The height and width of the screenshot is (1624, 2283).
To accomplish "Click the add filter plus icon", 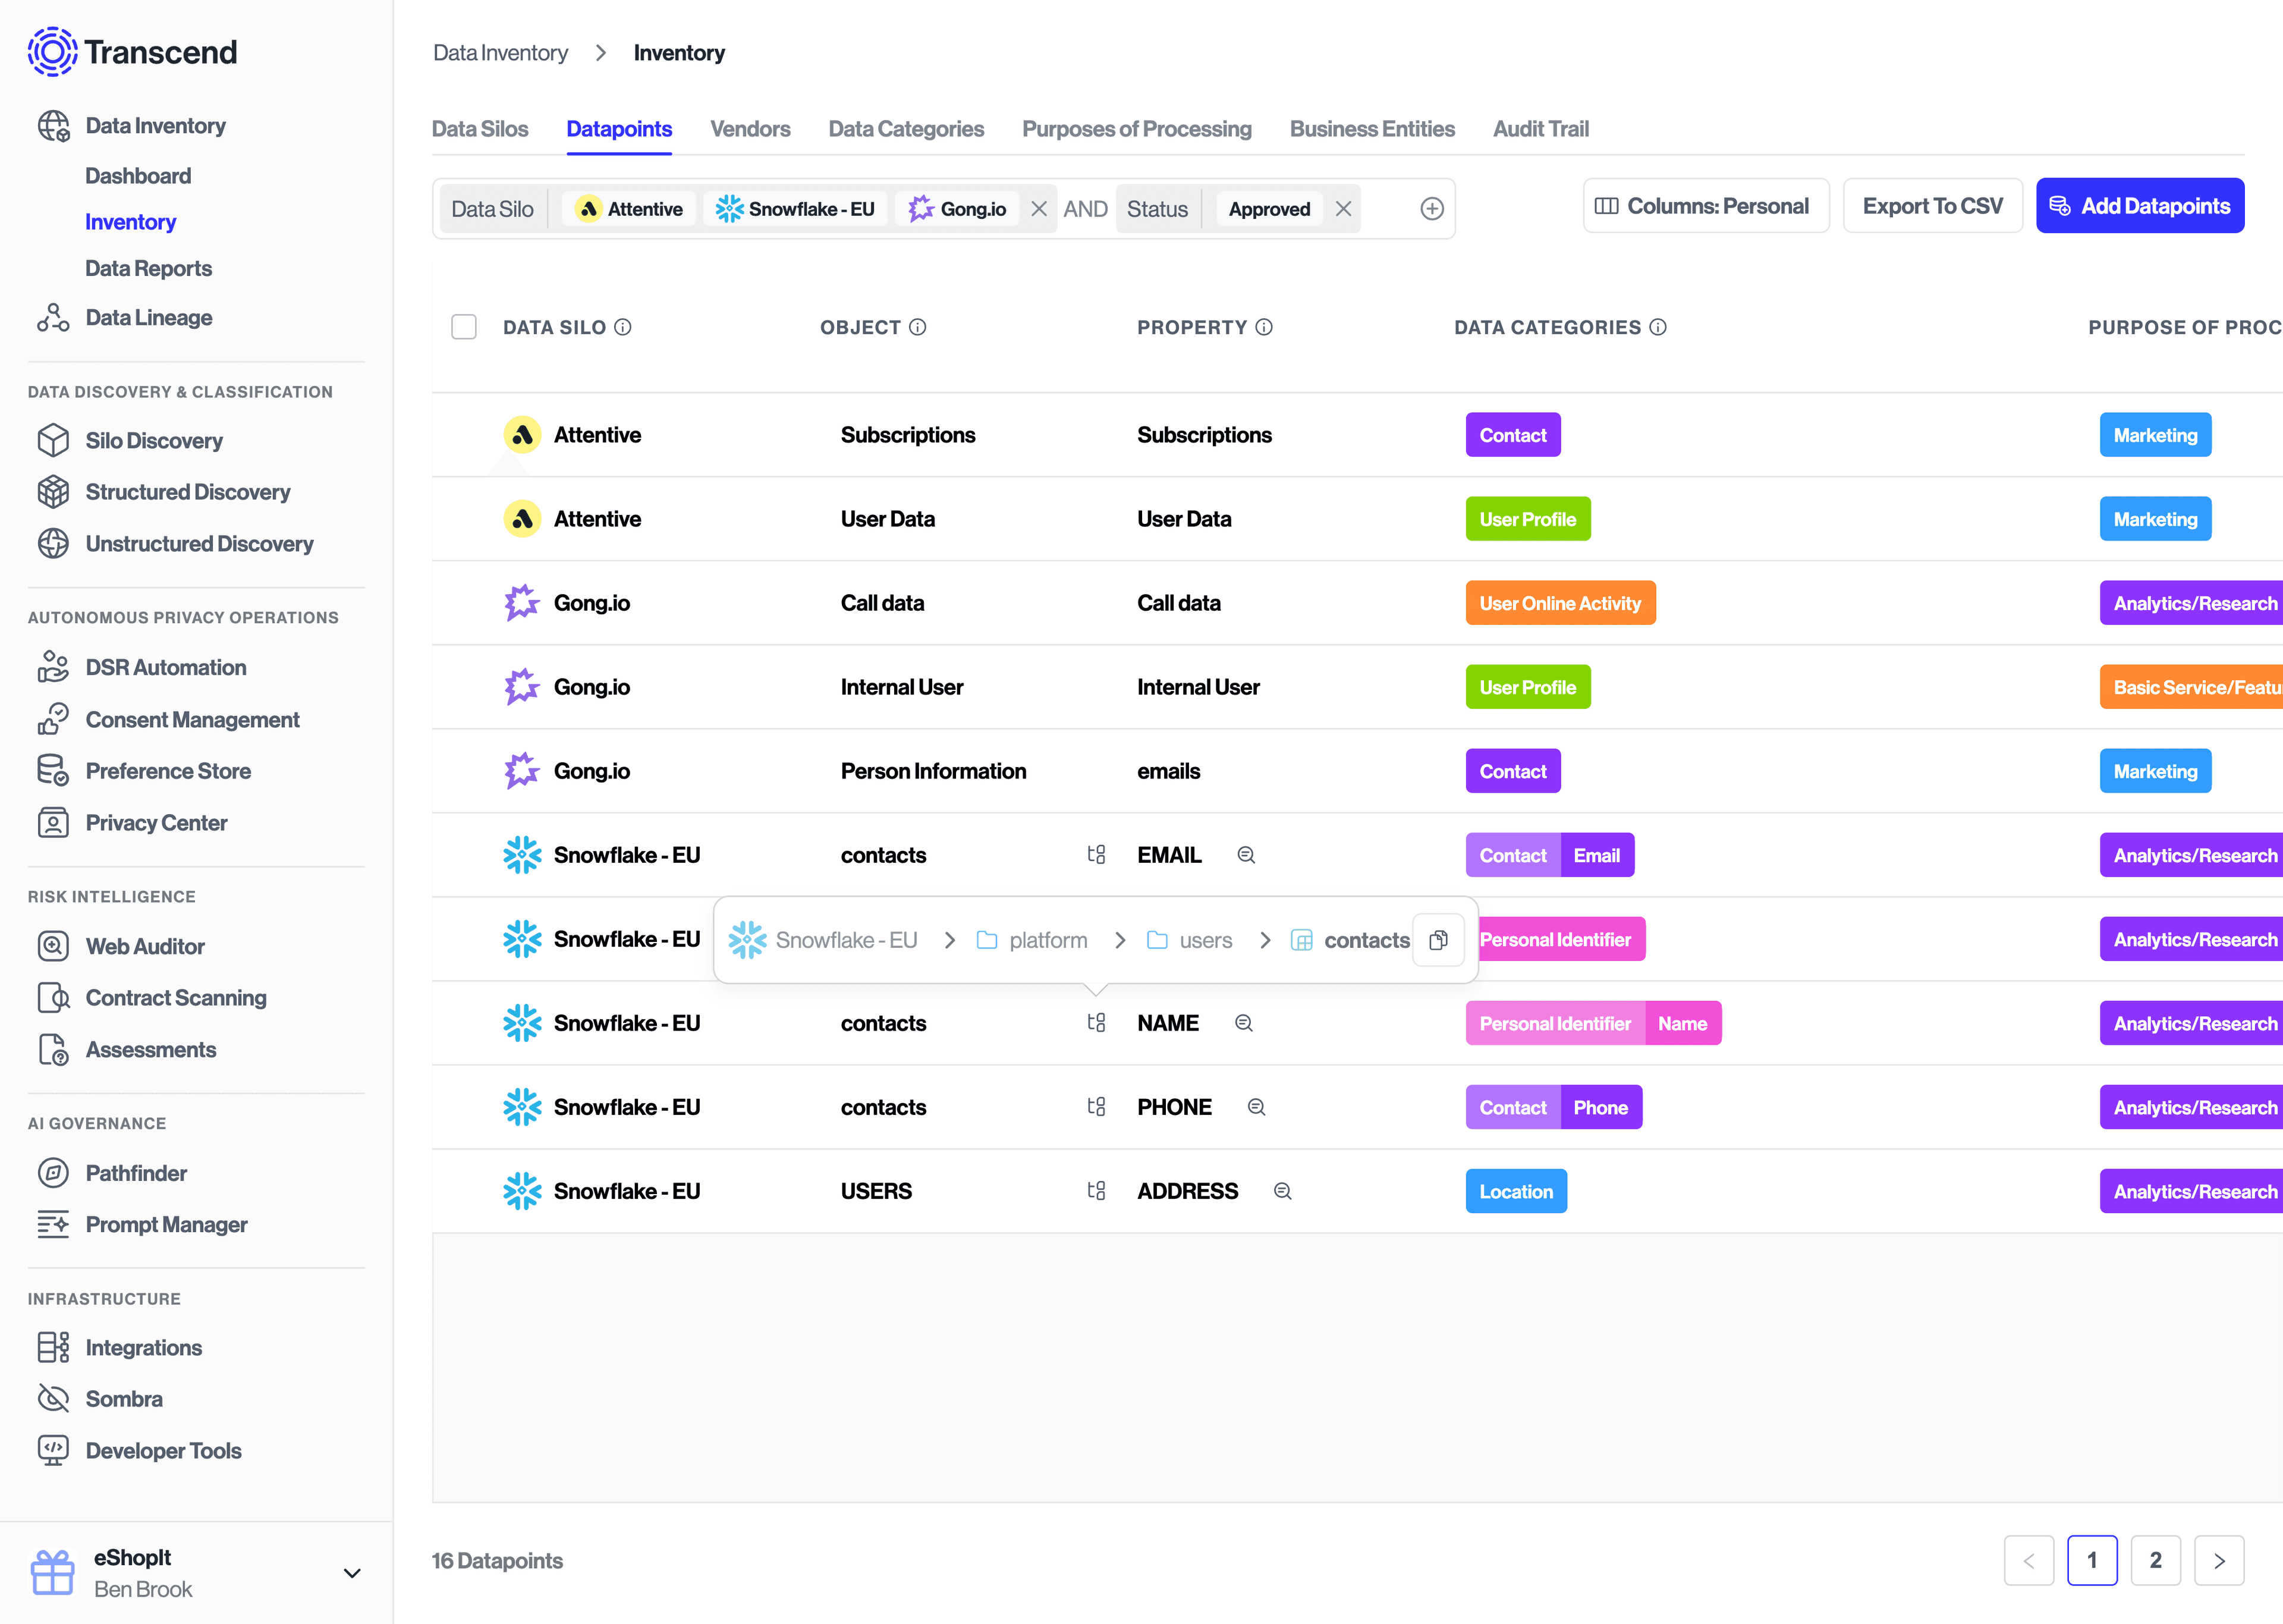I will [x=1432, y=209].
